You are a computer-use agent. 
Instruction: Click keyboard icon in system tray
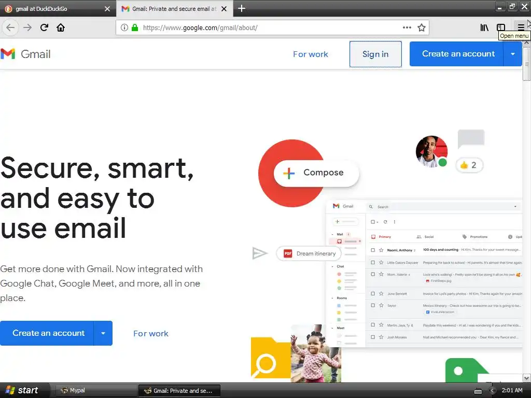point(478,391)
